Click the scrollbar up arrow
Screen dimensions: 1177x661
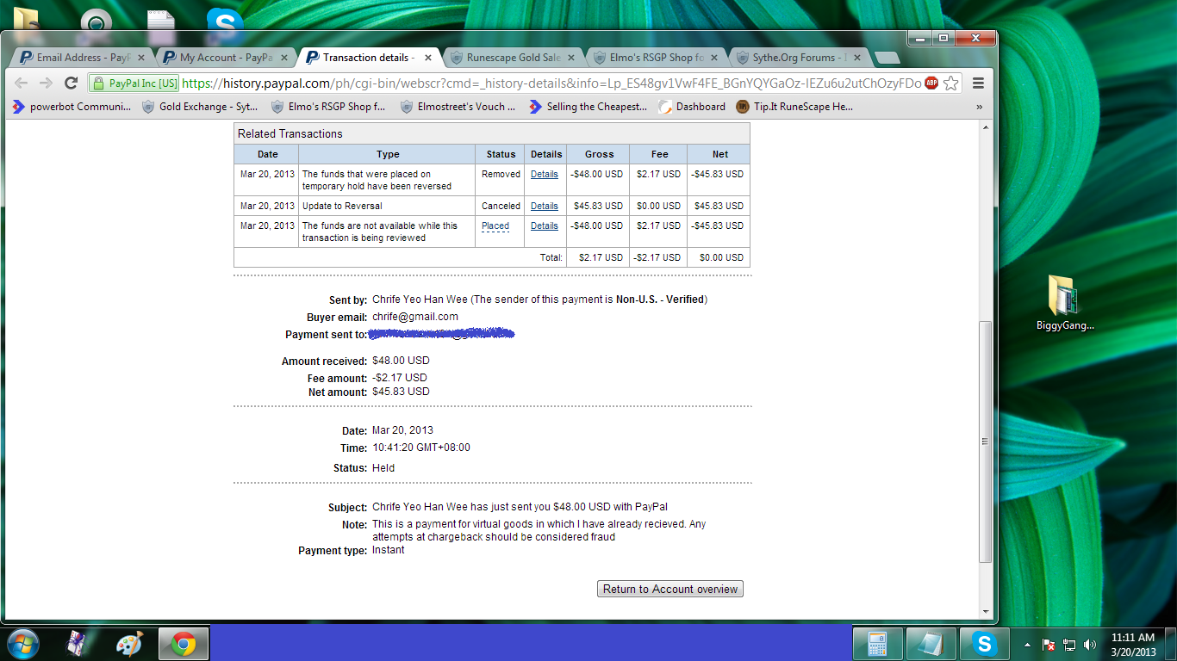pyautogui.click(x=986, y=127)
